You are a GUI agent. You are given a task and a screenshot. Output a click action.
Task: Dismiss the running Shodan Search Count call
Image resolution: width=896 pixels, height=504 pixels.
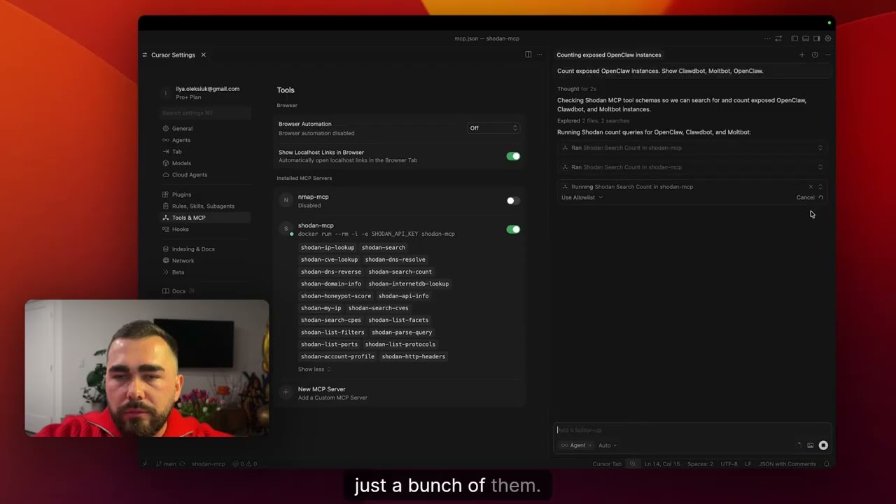click(x=811, y=187)
